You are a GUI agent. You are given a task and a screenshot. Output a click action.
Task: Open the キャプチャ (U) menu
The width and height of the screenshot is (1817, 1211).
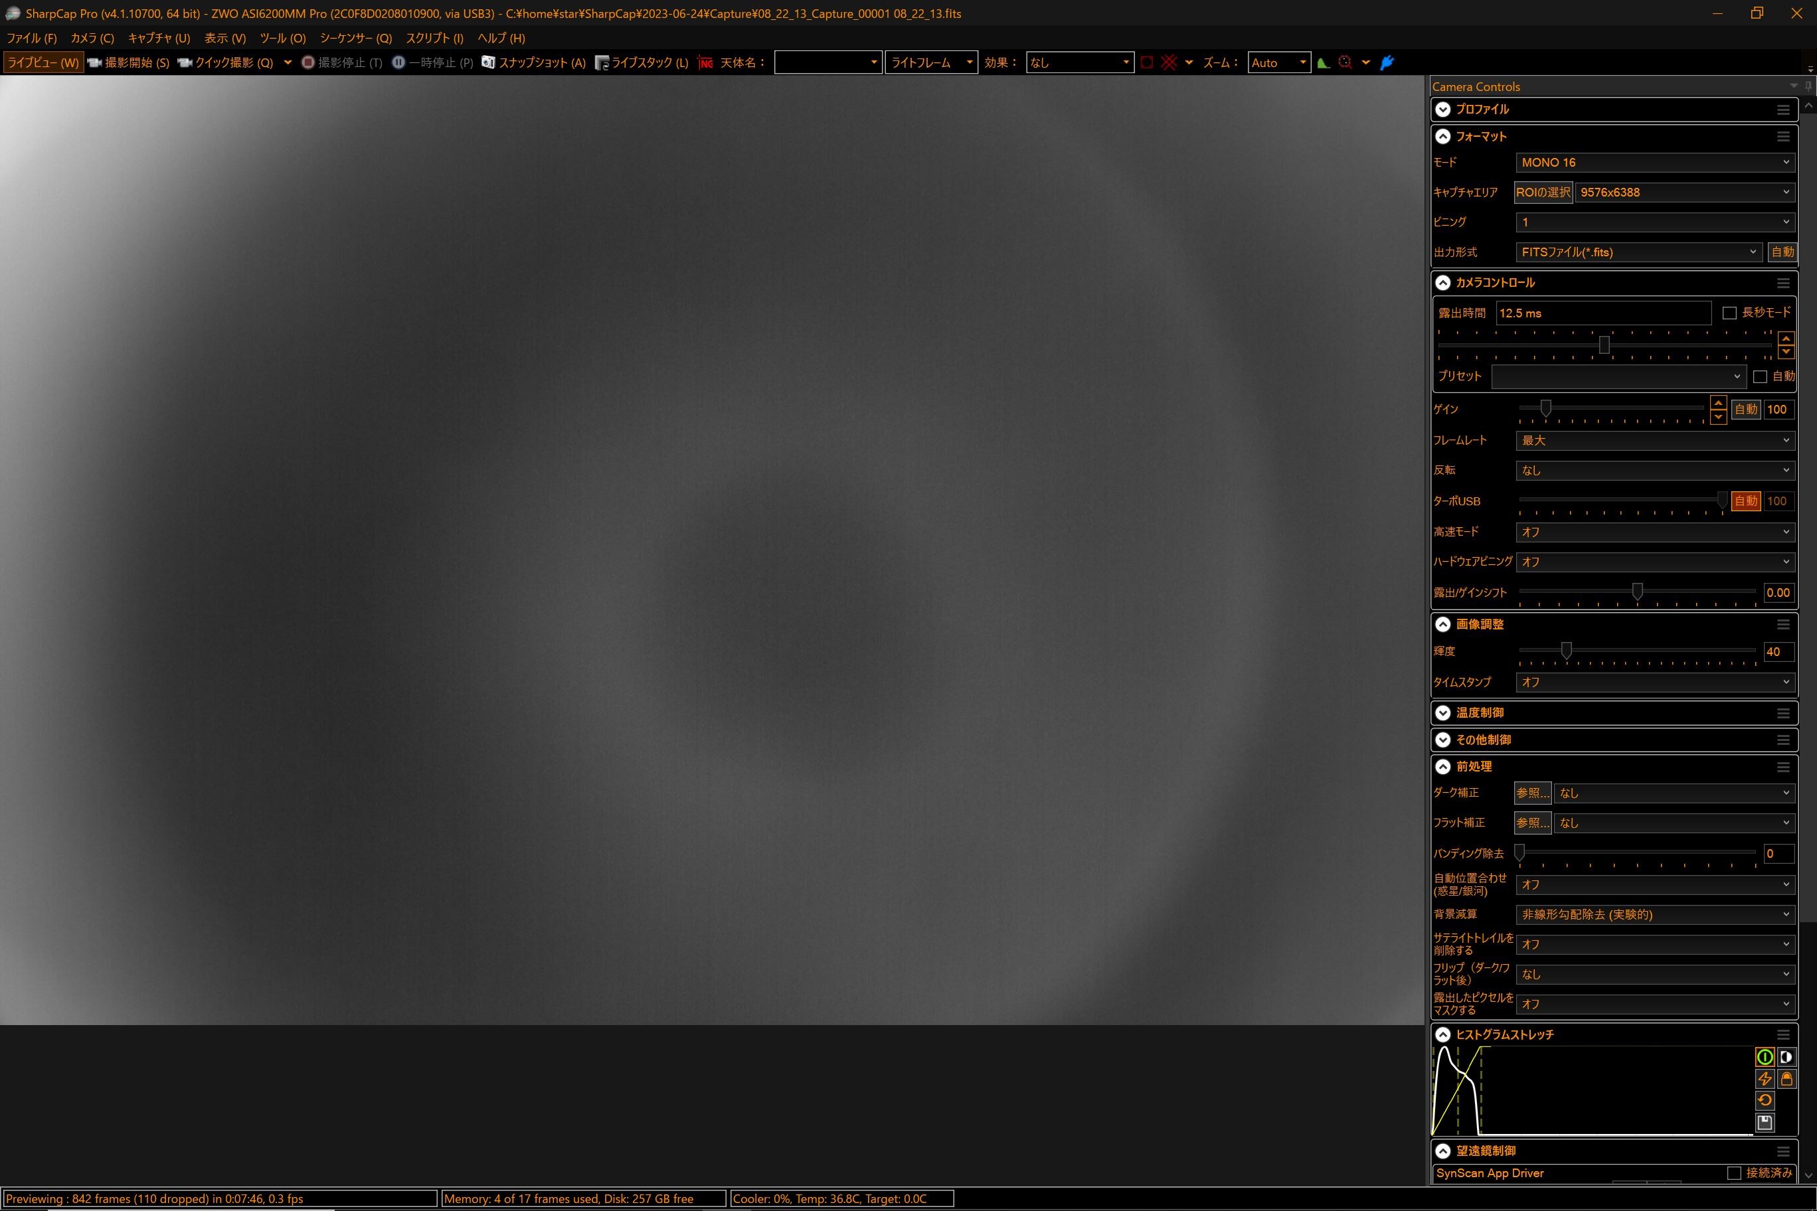[x=158, y=38]
